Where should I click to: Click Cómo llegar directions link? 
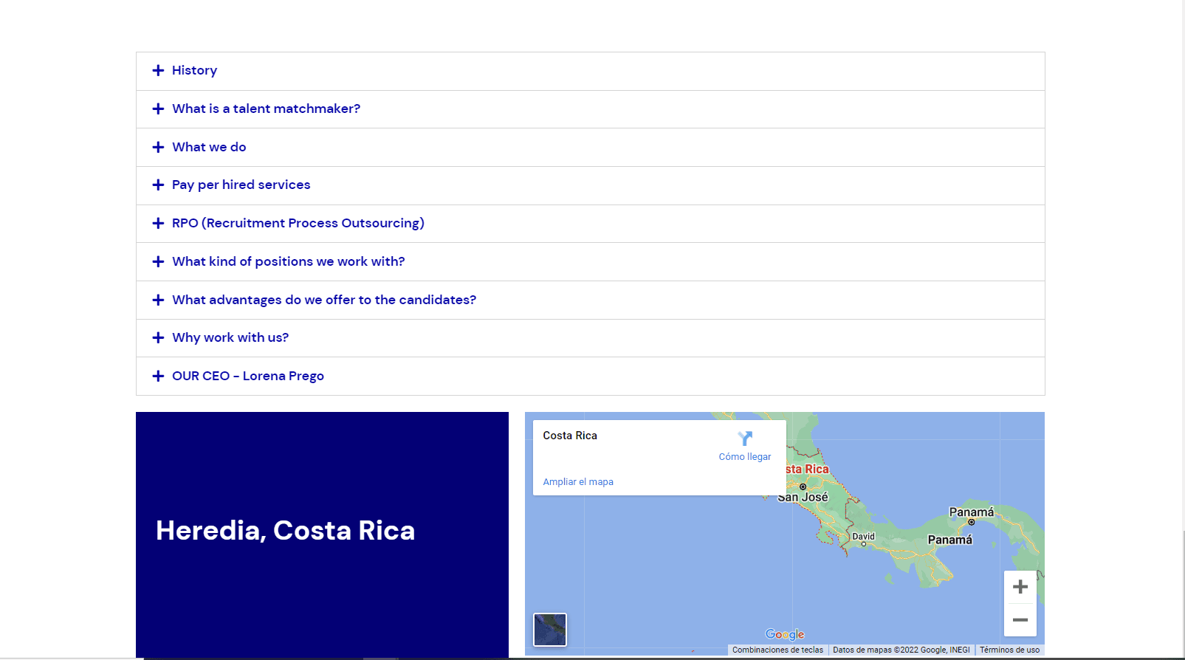744,457
